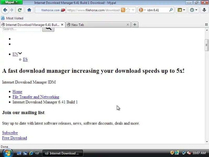209x157 pixels.
Task: Open the Windows Start orb
Action: click(8, 153)
